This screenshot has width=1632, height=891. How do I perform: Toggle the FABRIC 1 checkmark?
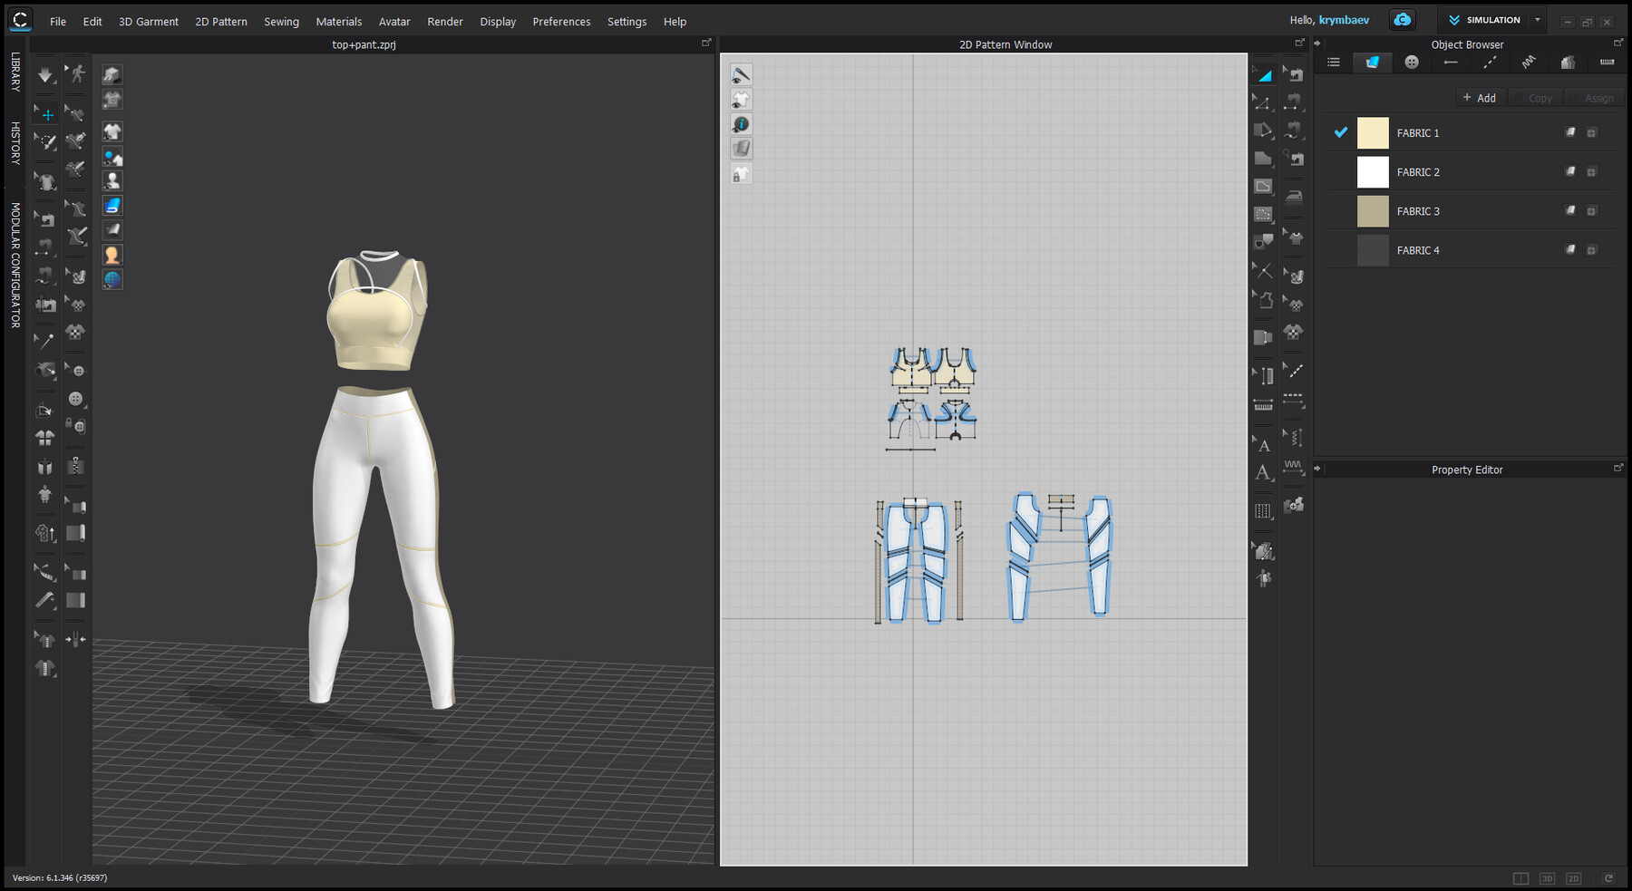(x=1341, y=132)
